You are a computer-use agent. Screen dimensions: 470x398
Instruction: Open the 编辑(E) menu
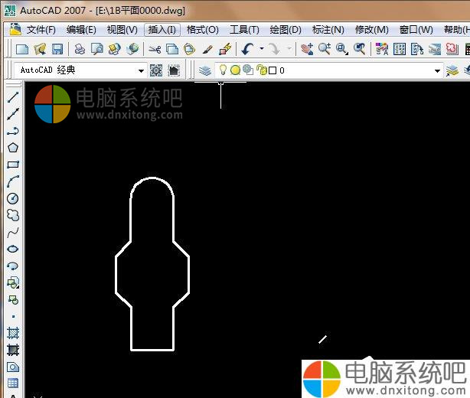pos(81,30)
